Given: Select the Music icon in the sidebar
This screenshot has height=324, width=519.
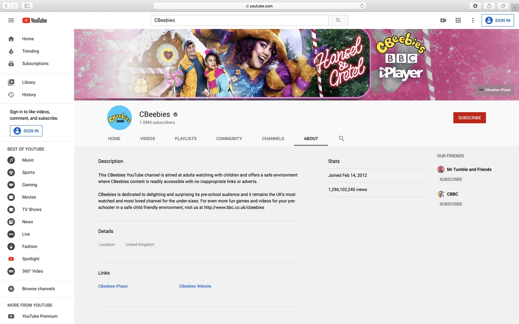Looking at the screenshot, I should 11,160.
